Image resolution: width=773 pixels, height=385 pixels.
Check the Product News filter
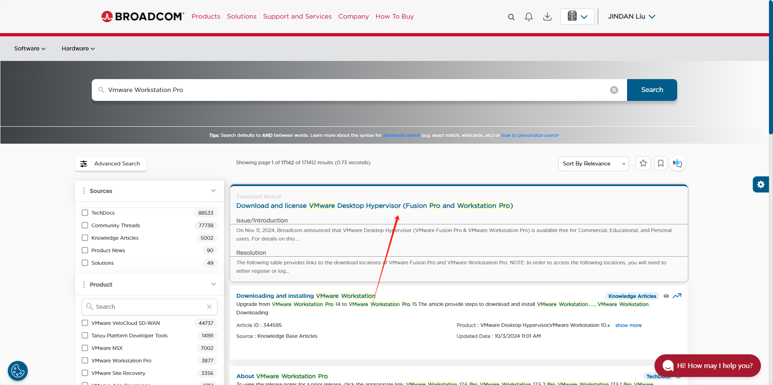tap(85, 250)
